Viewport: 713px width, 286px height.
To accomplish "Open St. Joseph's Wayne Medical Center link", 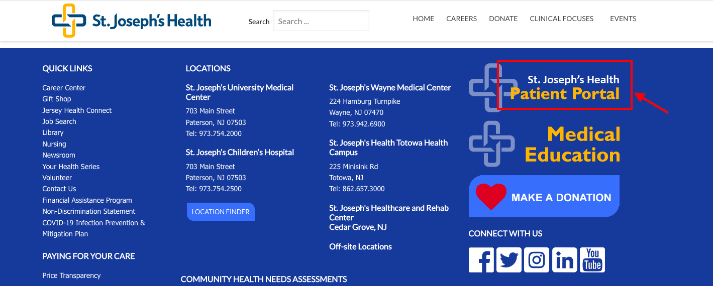I will [x=390, y=87].
